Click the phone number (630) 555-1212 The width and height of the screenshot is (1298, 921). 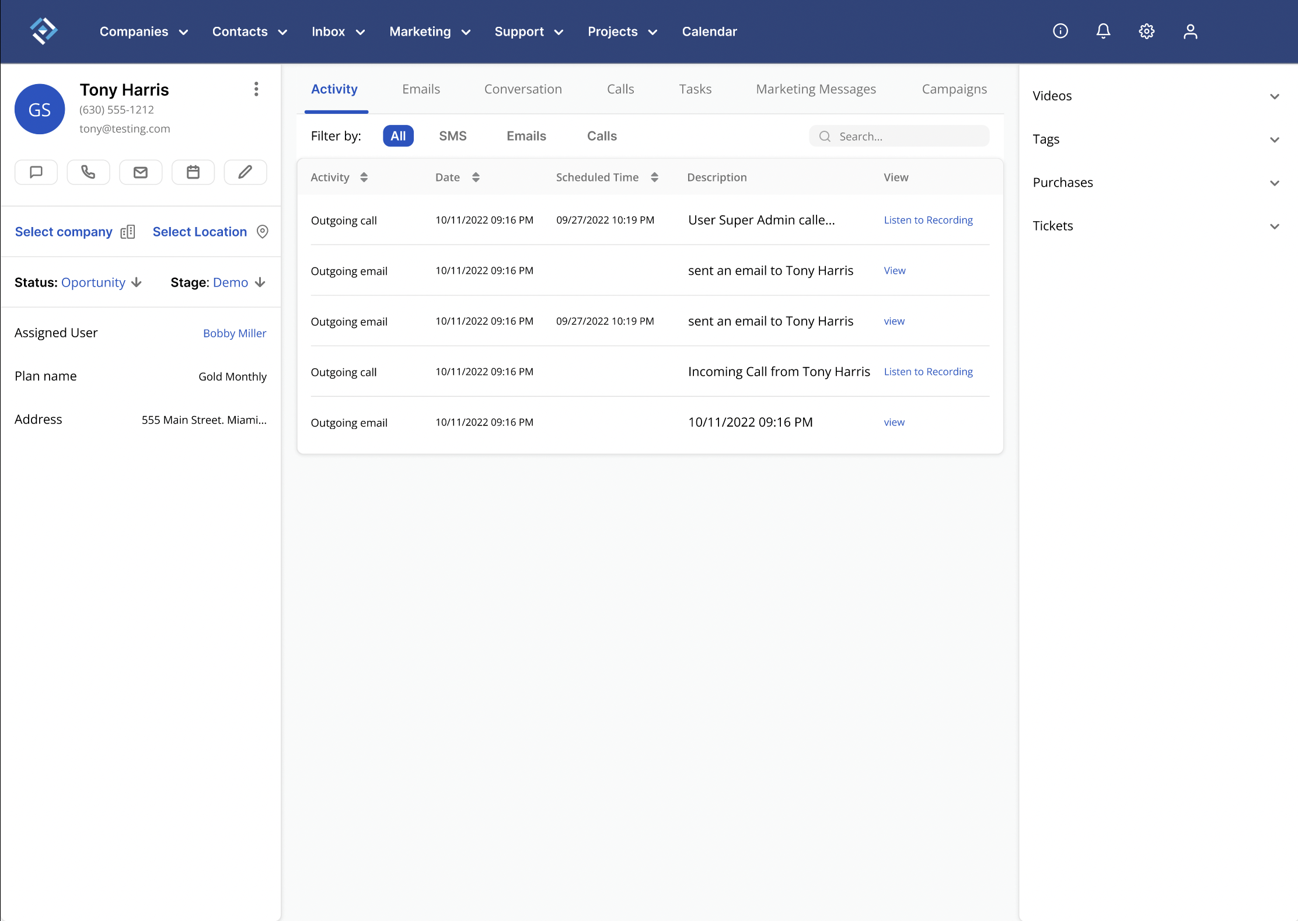coord(117,110)
